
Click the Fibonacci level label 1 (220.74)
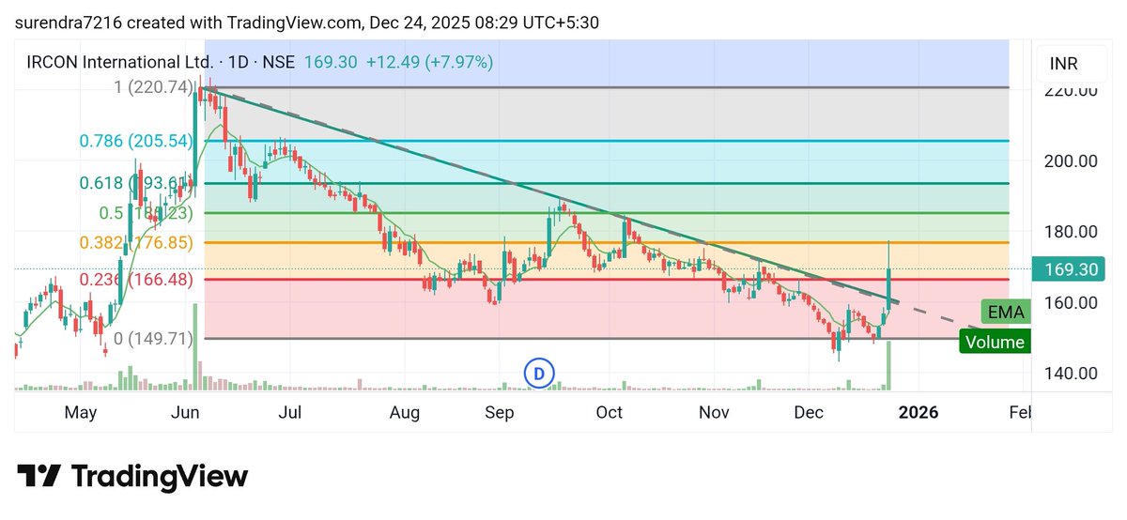pos(153,87)
